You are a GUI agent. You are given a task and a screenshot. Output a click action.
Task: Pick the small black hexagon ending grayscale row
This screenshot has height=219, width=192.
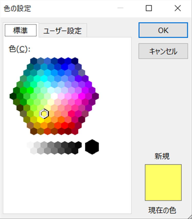(78, 145)
